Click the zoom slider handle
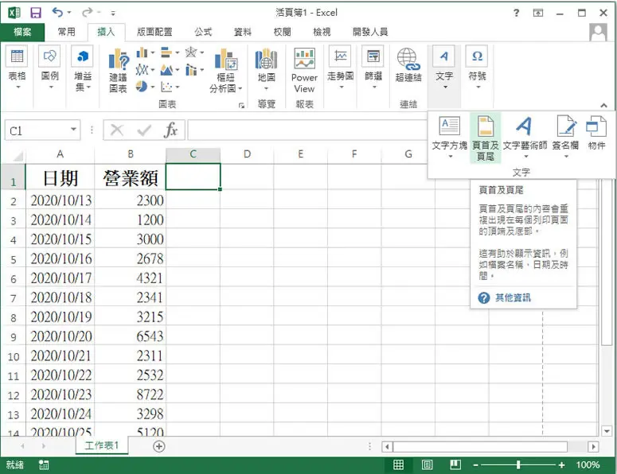This screenshot has width=617, height=474. click(x=518, y=465)
